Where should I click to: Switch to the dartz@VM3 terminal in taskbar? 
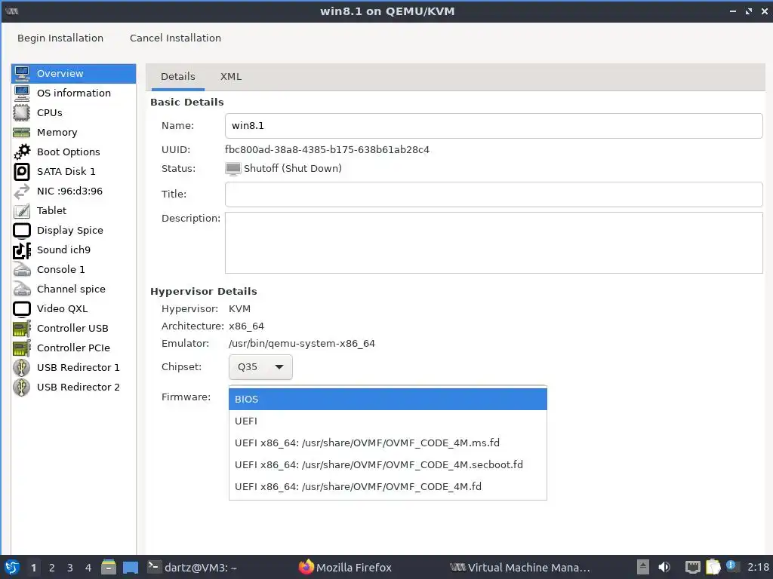[x=192, y=567]
